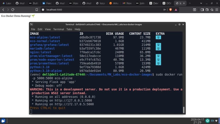Click the http://172.17.0.5:5000 URL in terminal
Viewport: 220px width, 124px height.
pos(74,104)
